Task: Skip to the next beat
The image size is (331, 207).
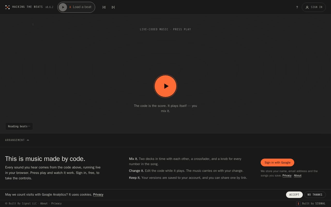Action: pyautogui.click(x=113, y=7)
